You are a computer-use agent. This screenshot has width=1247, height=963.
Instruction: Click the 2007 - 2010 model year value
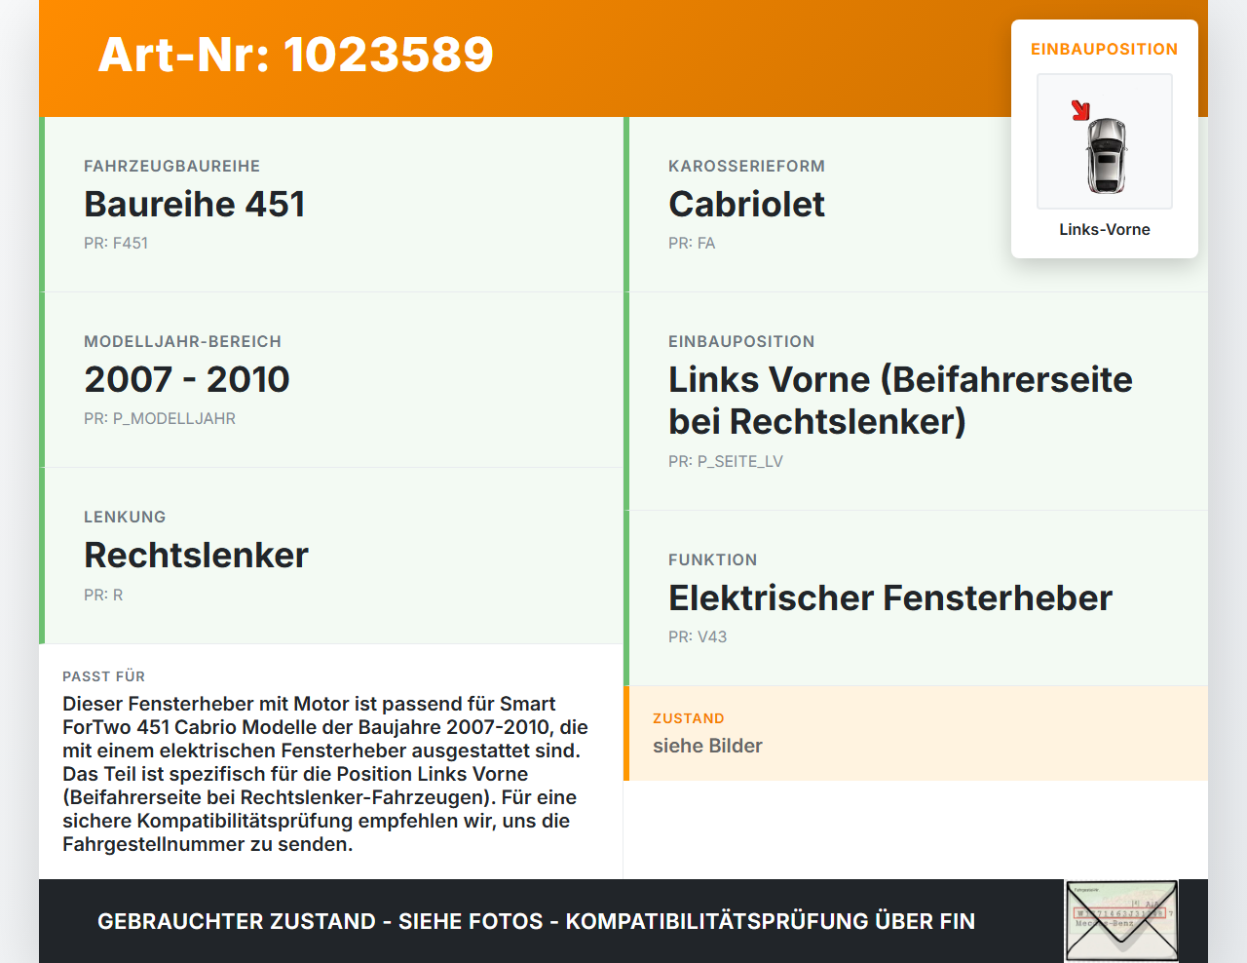(x=187, y=379)
